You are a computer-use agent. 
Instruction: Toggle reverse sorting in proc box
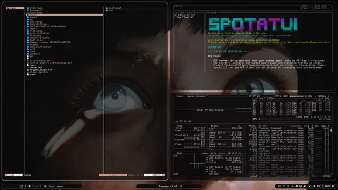[x=296, y=126]
